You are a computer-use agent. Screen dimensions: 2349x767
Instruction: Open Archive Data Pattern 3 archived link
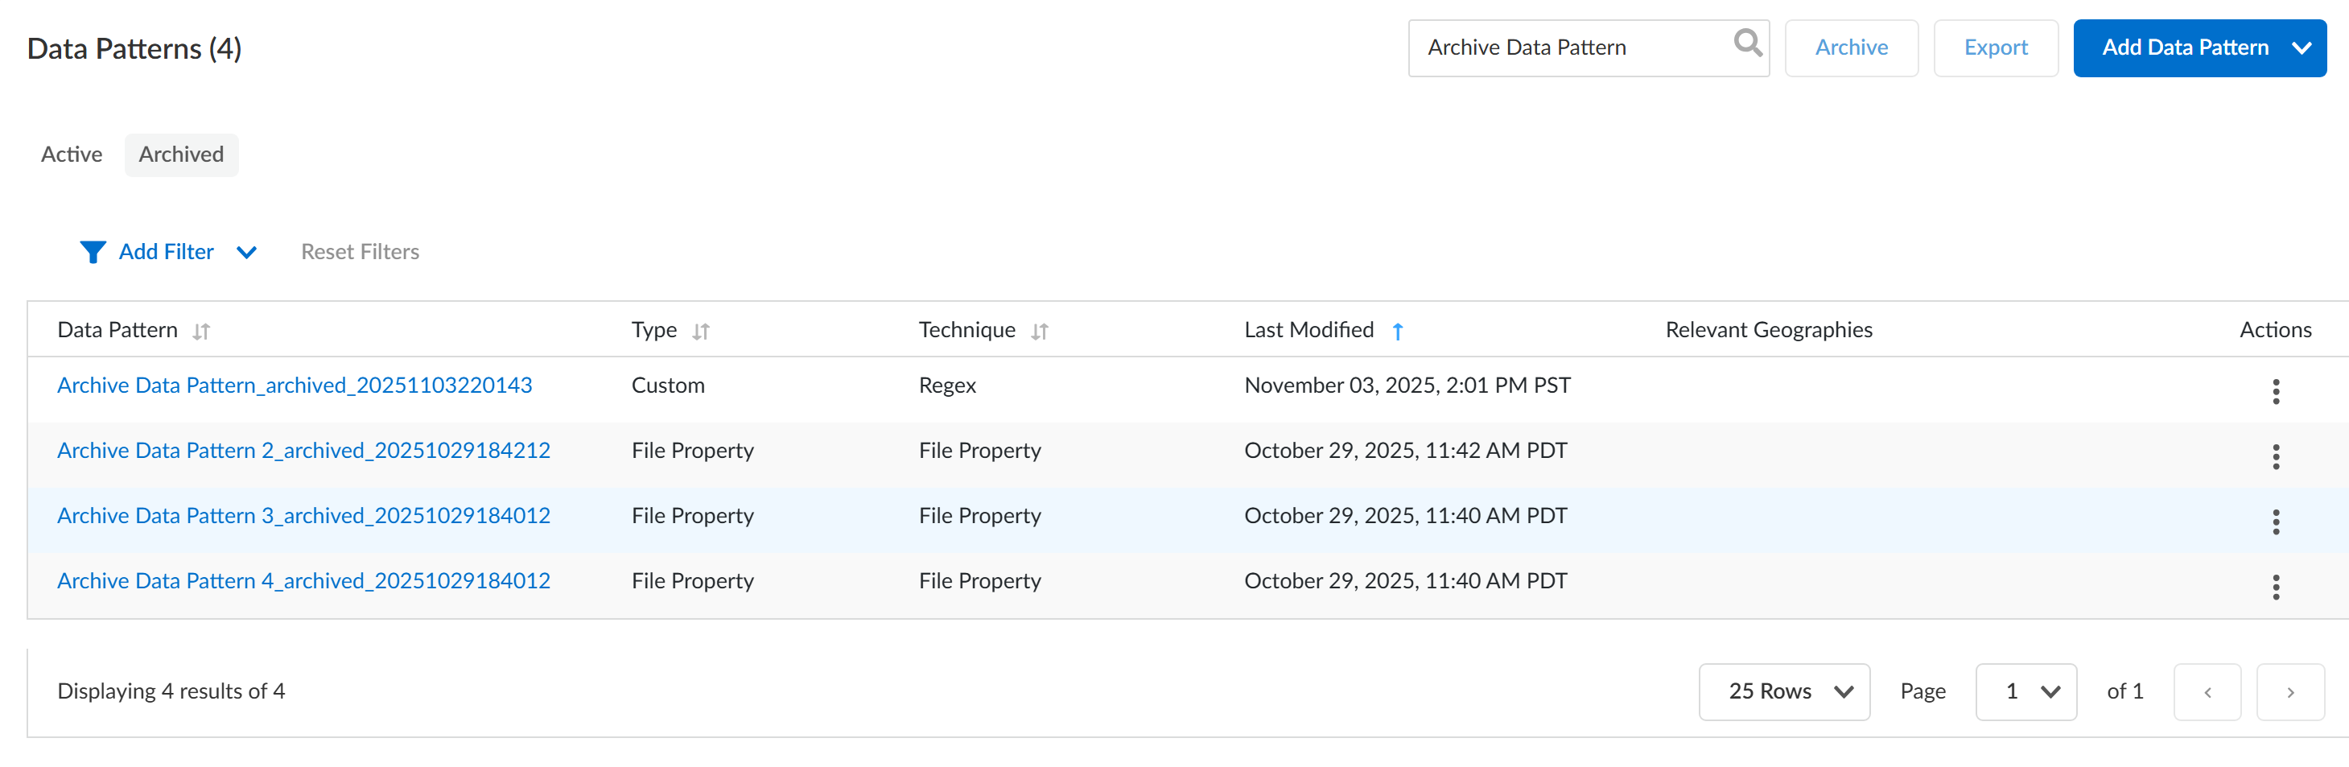pos(303,515)
